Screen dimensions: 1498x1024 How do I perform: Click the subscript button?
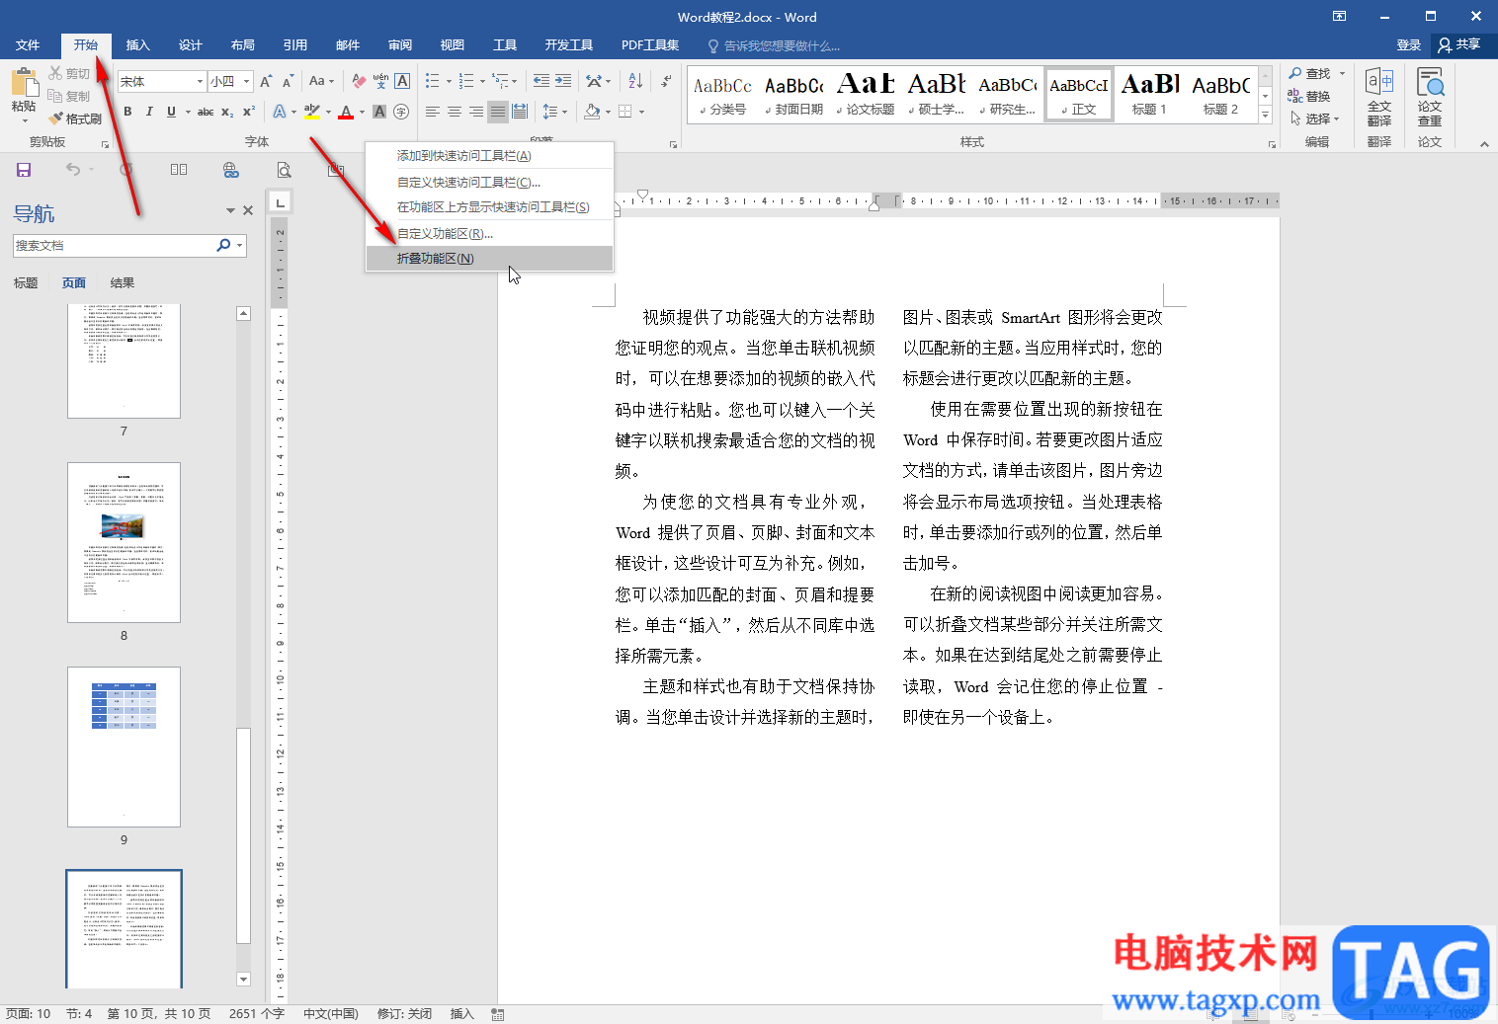(x=227, y=112)
